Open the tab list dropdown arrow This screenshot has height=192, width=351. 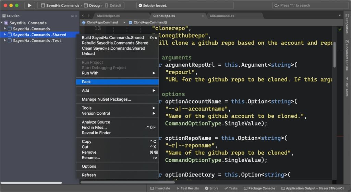point(340,16)
